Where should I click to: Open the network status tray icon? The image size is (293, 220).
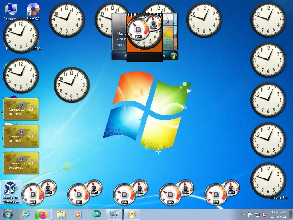coord(257,215)
